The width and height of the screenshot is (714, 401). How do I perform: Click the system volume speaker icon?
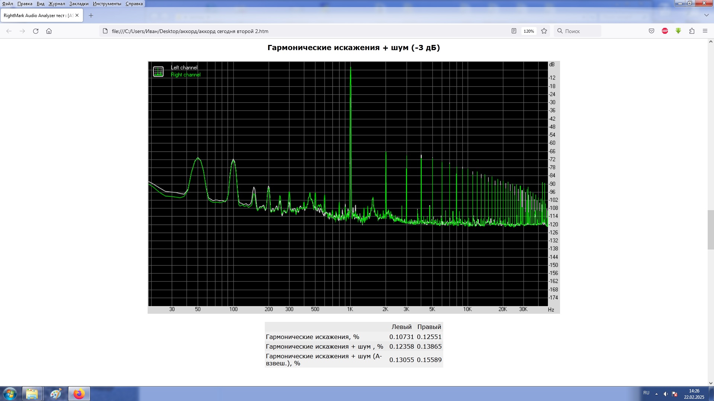(666, 394)
